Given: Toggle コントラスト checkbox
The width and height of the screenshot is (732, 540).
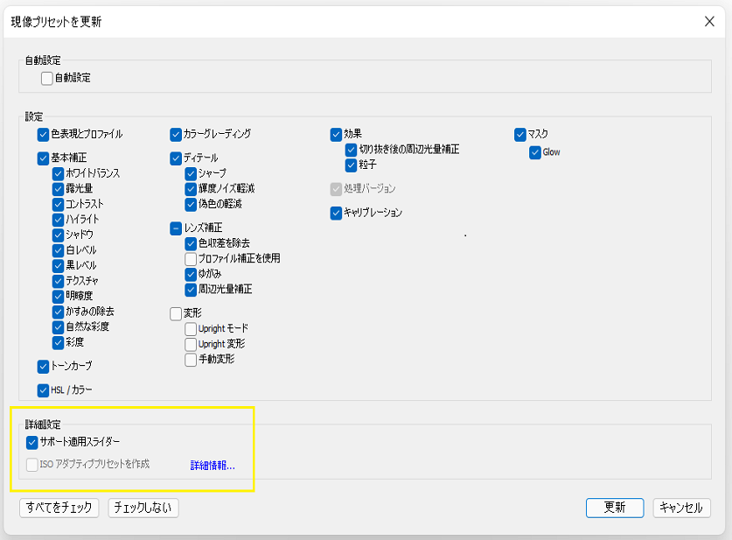Looking at the screenshot, I should pos(58,205).
